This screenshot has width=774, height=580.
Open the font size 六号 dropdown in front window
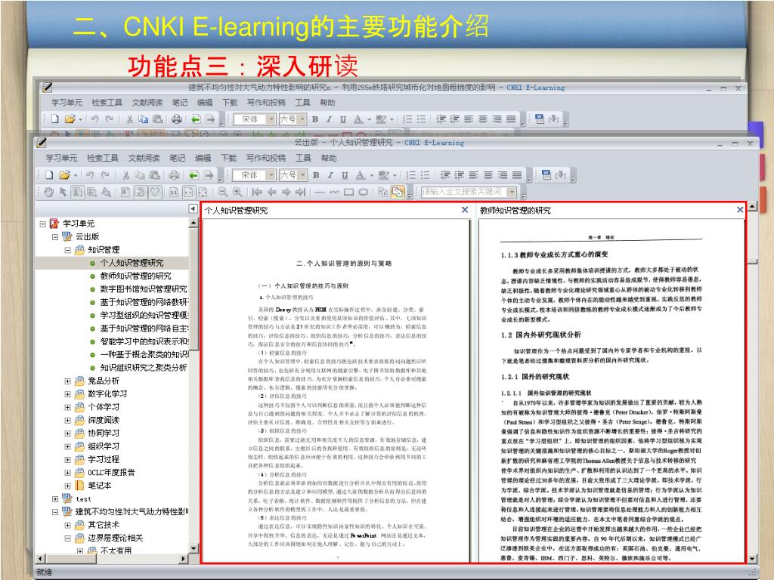(x=302, y=175)
